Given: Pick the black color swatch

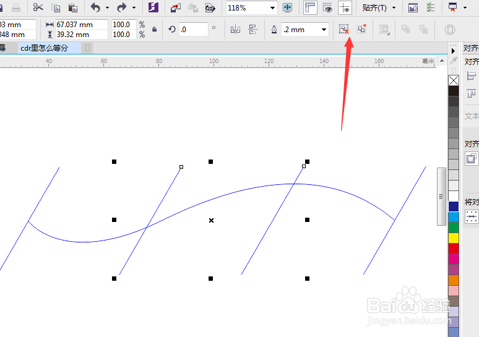Looking at the screenshot, I should [454, 92].
